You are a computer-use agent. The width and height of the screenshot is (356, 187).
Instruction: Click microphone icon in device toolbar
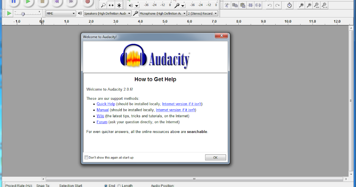(x=135, y=13)
